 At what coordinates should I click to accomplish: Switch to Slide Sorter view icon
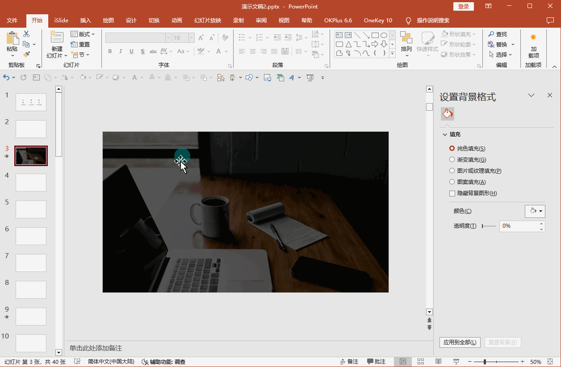[421, 362]
